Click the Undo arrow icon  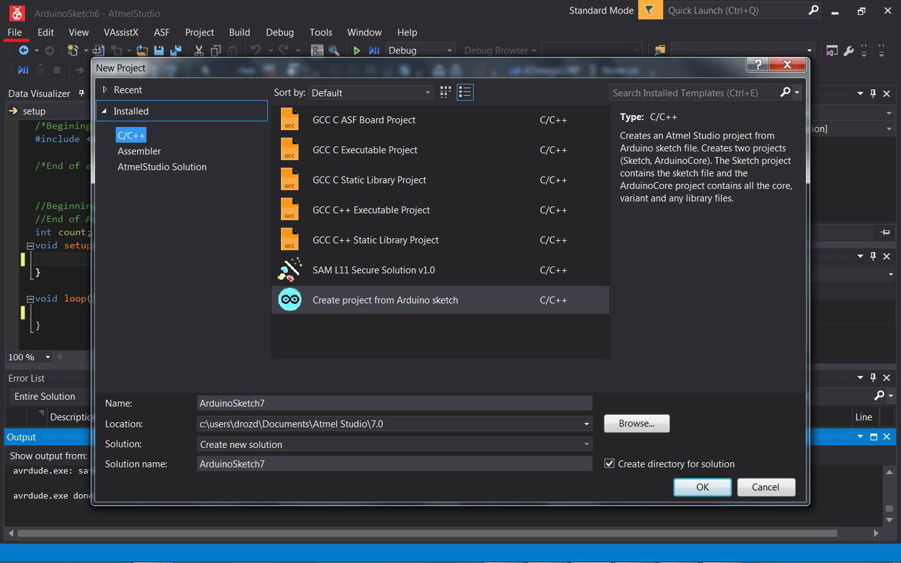tap(255, 50)
